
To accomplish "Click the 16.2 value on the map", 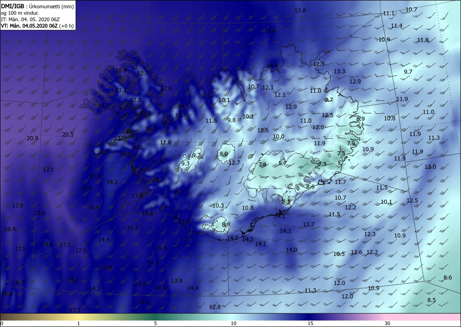I will tap(151, 128).
